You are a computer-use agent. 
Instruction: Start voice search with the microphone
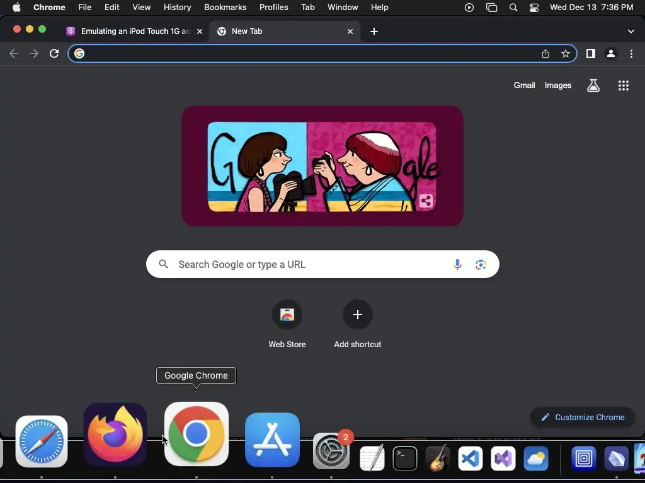click(x=457, y=265)
